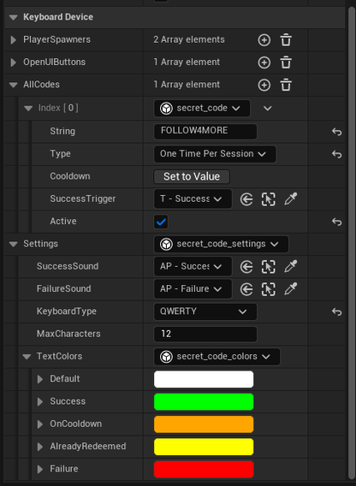Expand the OnCooldown color row
This screenshot has width=356, height=486.
pos(40,424)
